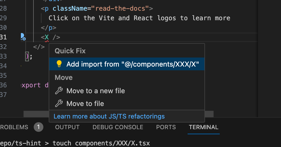Open "Learn more about JS/TS refactorings" link
This screenshot has width=281, height=147.
(x=109, y=116)
